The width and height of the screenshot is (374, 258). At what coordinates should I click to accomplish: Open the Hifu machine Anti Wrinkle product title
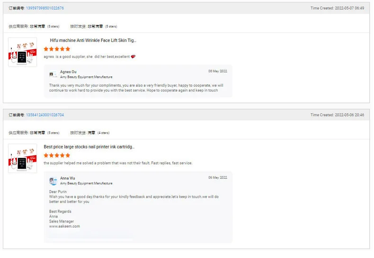tap(93, 40)
